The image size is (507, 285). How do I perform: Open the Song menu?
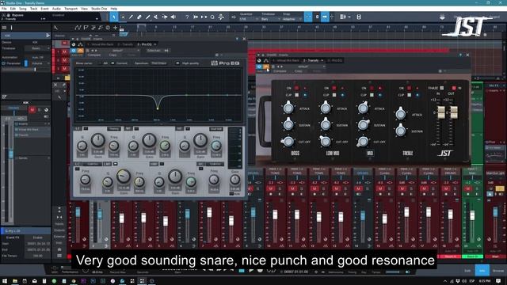pos(23,9)
